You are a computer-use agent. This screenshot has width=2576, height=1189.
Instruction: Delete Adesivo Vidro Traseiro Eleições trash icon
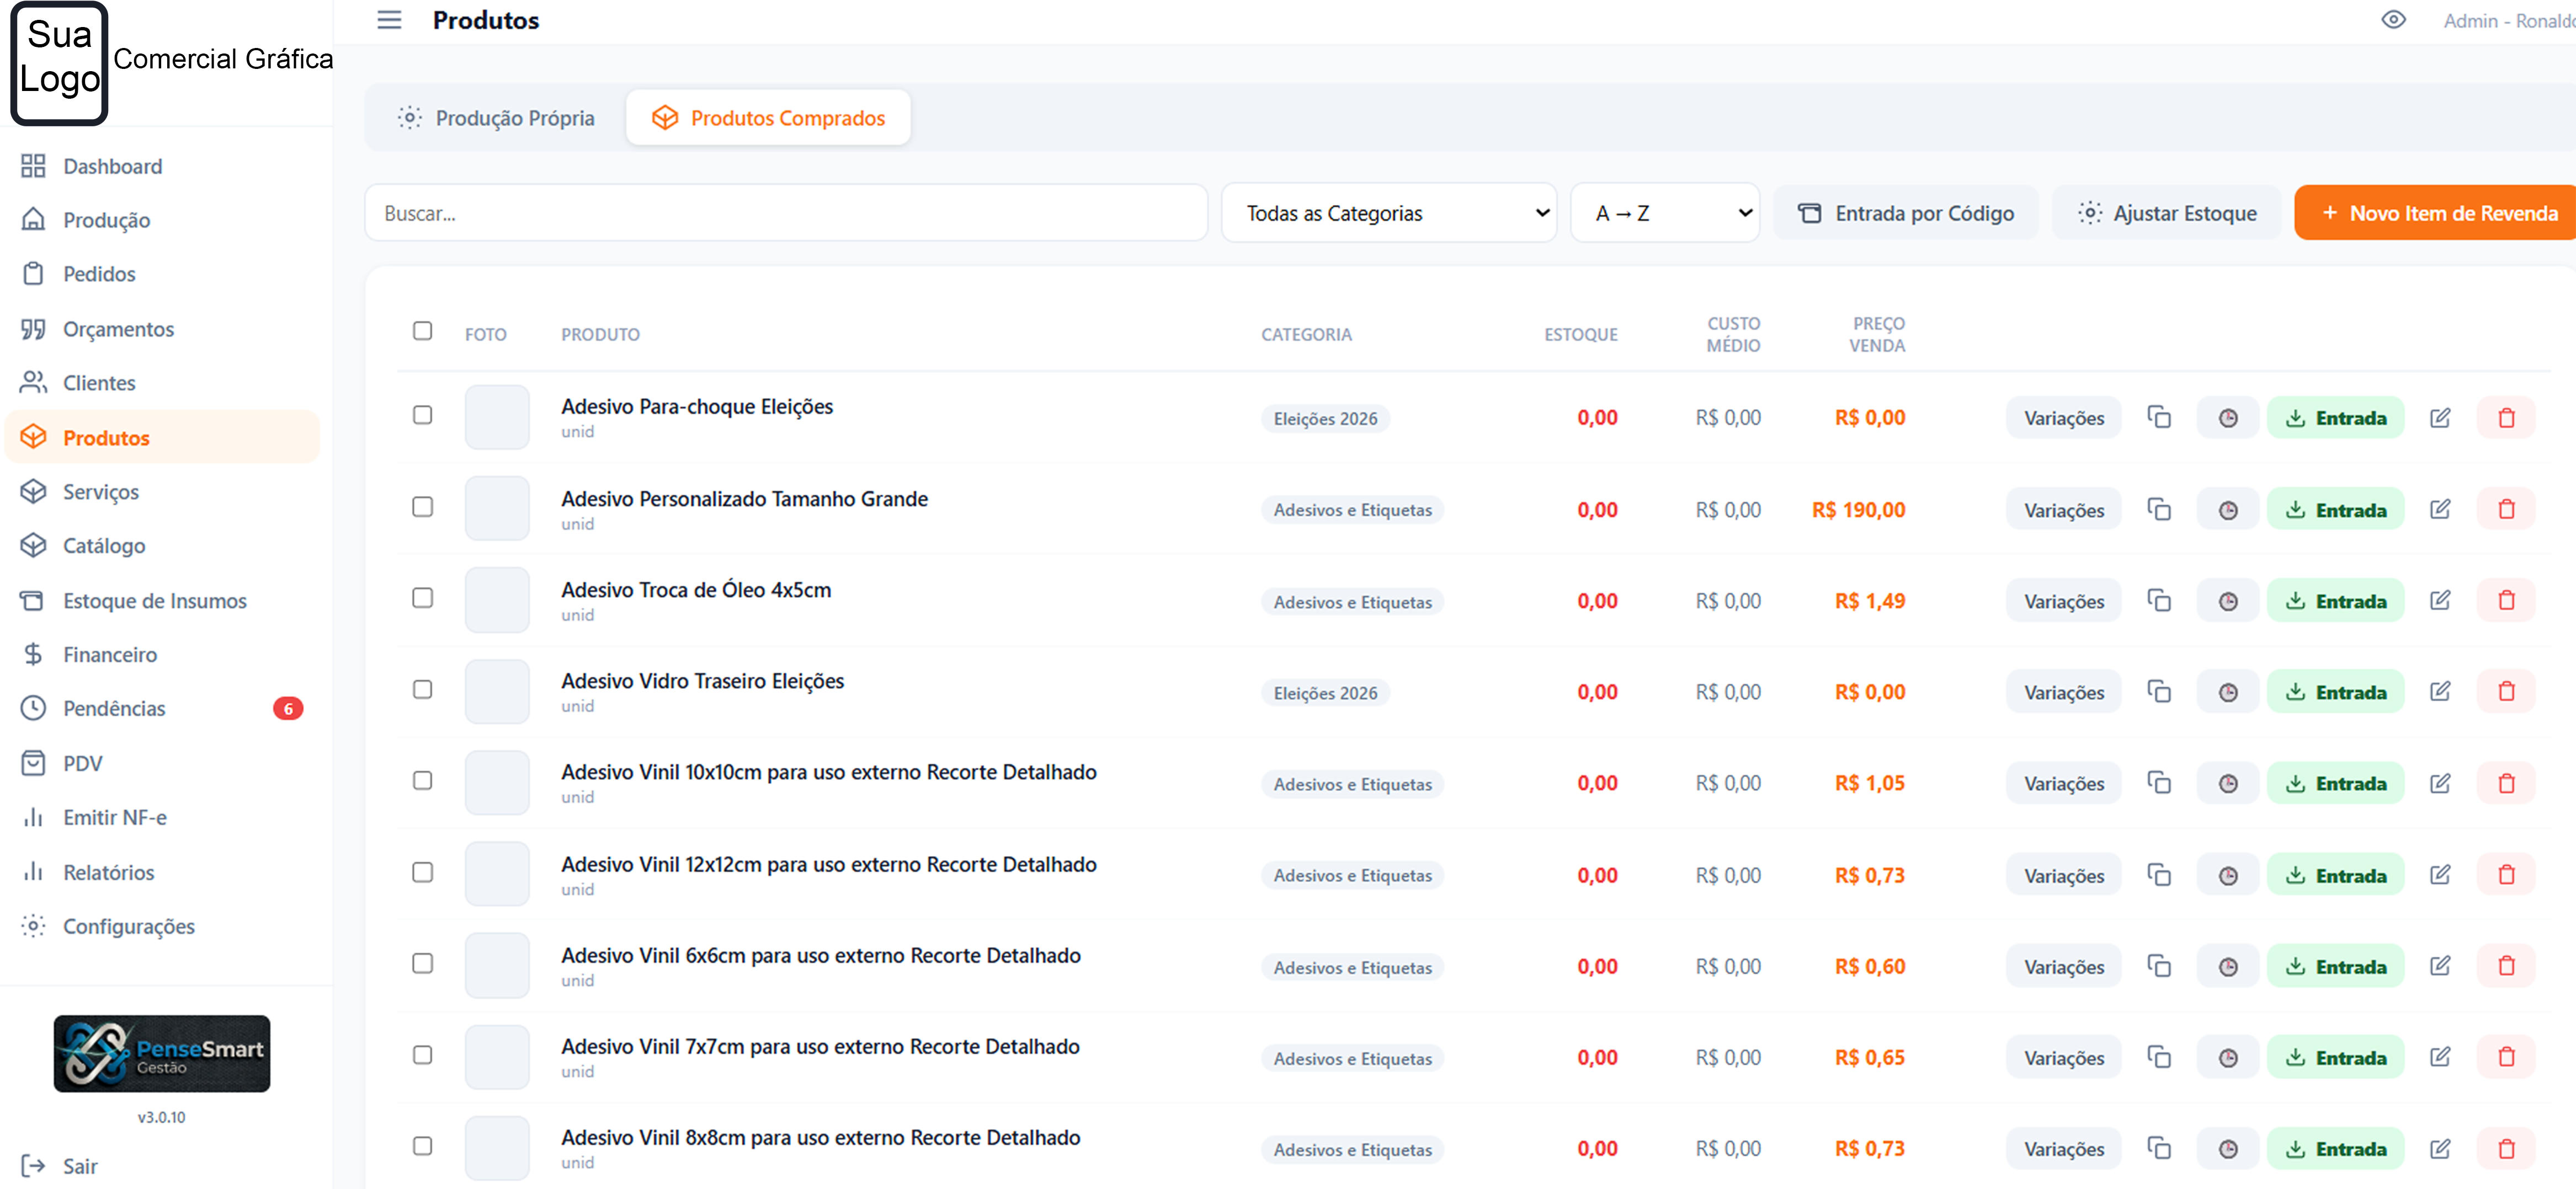click(x=2506, y=693)
